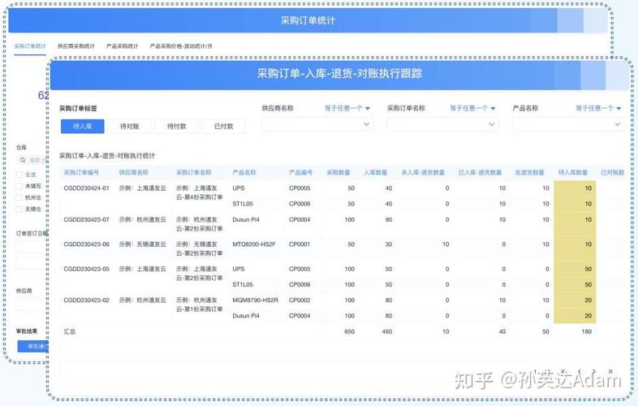
Task: Click the 采购数量 column header
Action: [338, 172]
